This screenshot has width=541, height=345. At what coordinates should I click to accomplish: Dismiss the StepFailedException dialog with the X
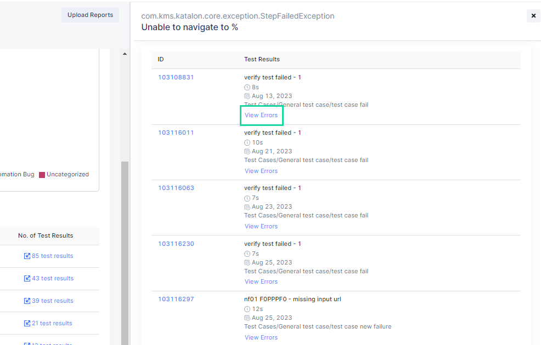click(x=533, y=15)
